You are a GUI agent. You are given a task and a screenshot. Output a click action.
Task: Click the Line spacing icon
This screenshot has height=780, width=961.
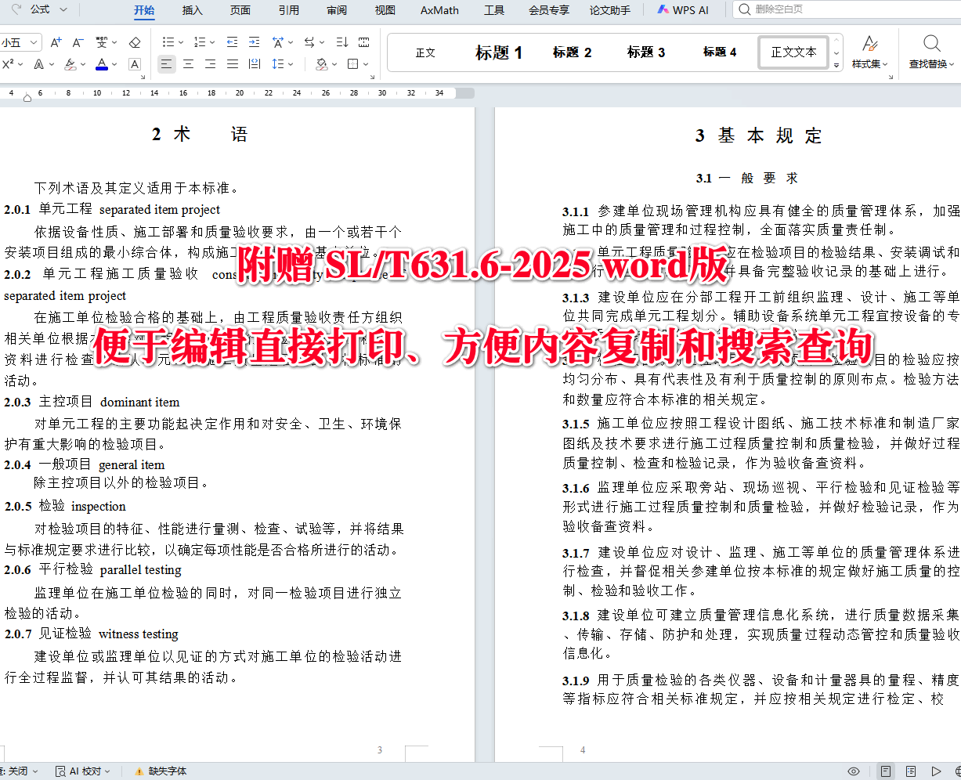(x=278, y=64)
